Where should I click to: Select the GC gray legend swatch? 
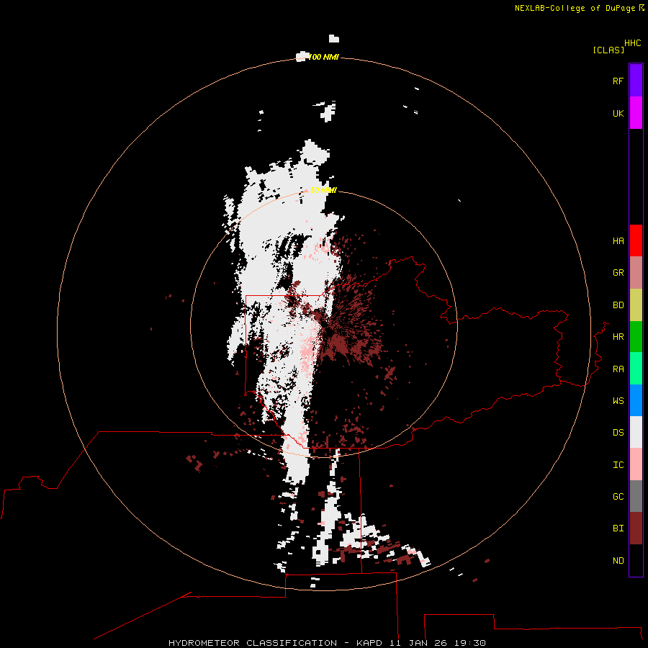(636, 496)
